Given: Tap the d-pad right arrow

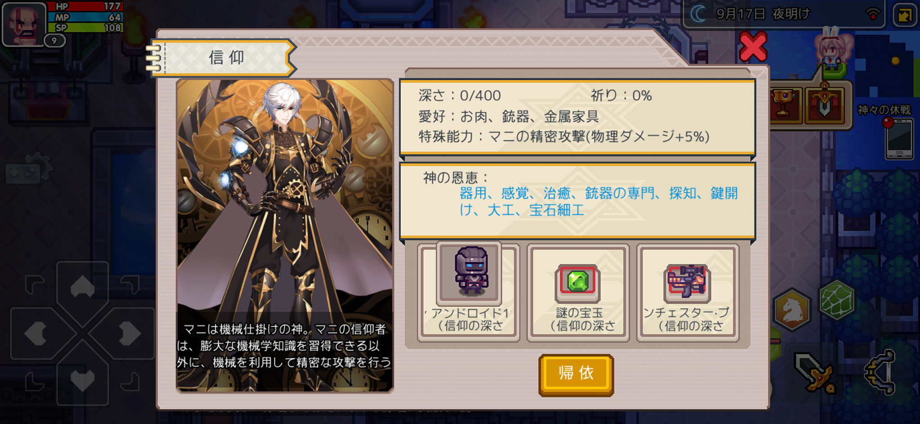Looking at the screenshot, I should coord(129,333).
